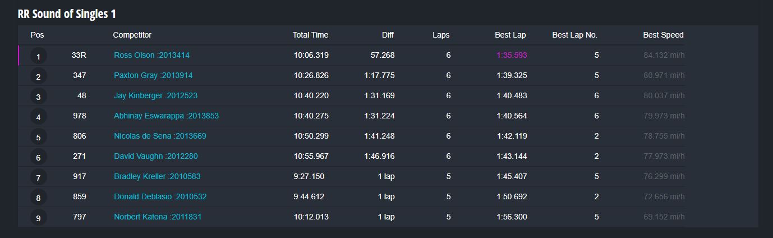Screen dimensions: 773x238
Task: Open Norbert Katona's competitor page
Action: [x=158, y=217]
